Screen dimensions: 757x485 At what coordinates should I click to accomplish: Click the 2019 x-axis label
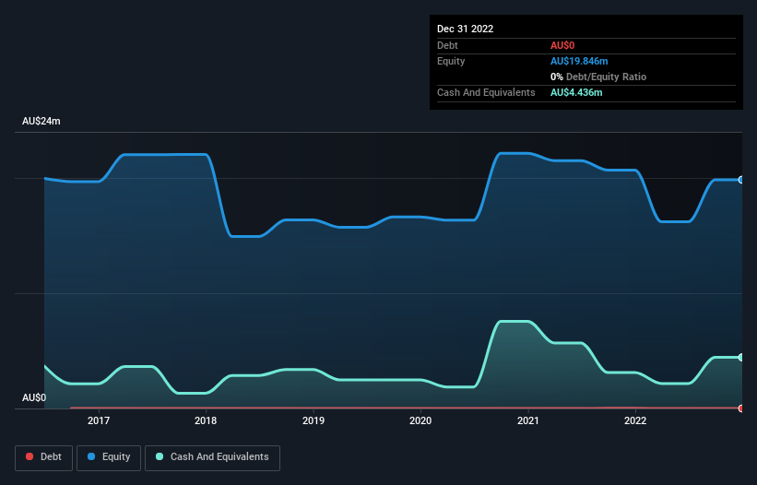coord(313,420)
